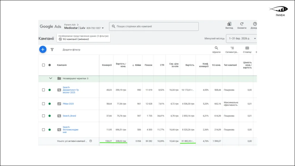Sort by the Покази column header
This screenshot has width=295, height=166.
[x=148, y=65]
